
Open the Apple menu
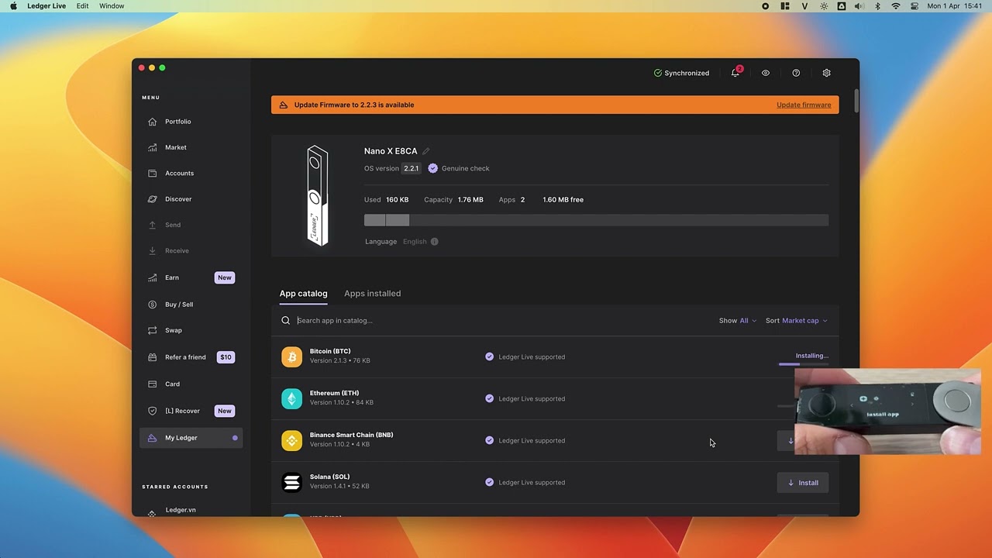point(13,6)
